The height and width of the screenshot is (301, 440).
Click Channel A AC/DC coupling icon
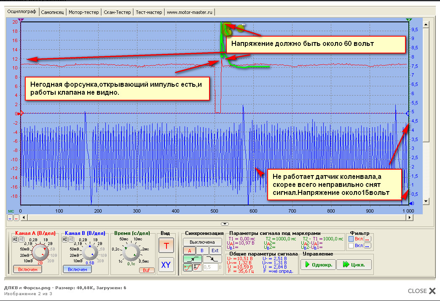15,240
